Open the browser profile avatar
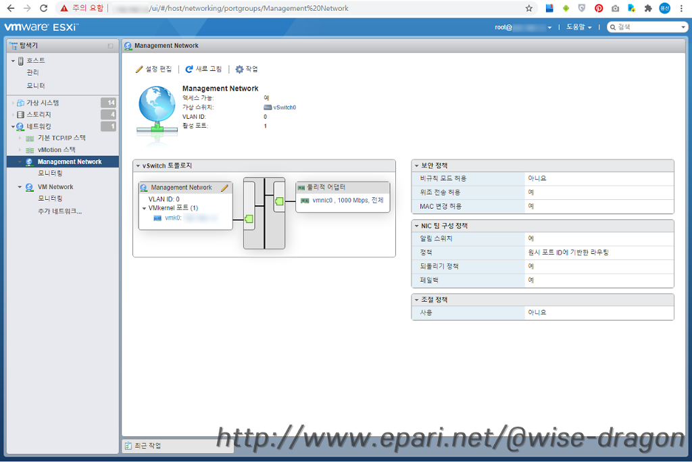The image size is (692, 462). (x=665, y=8)
